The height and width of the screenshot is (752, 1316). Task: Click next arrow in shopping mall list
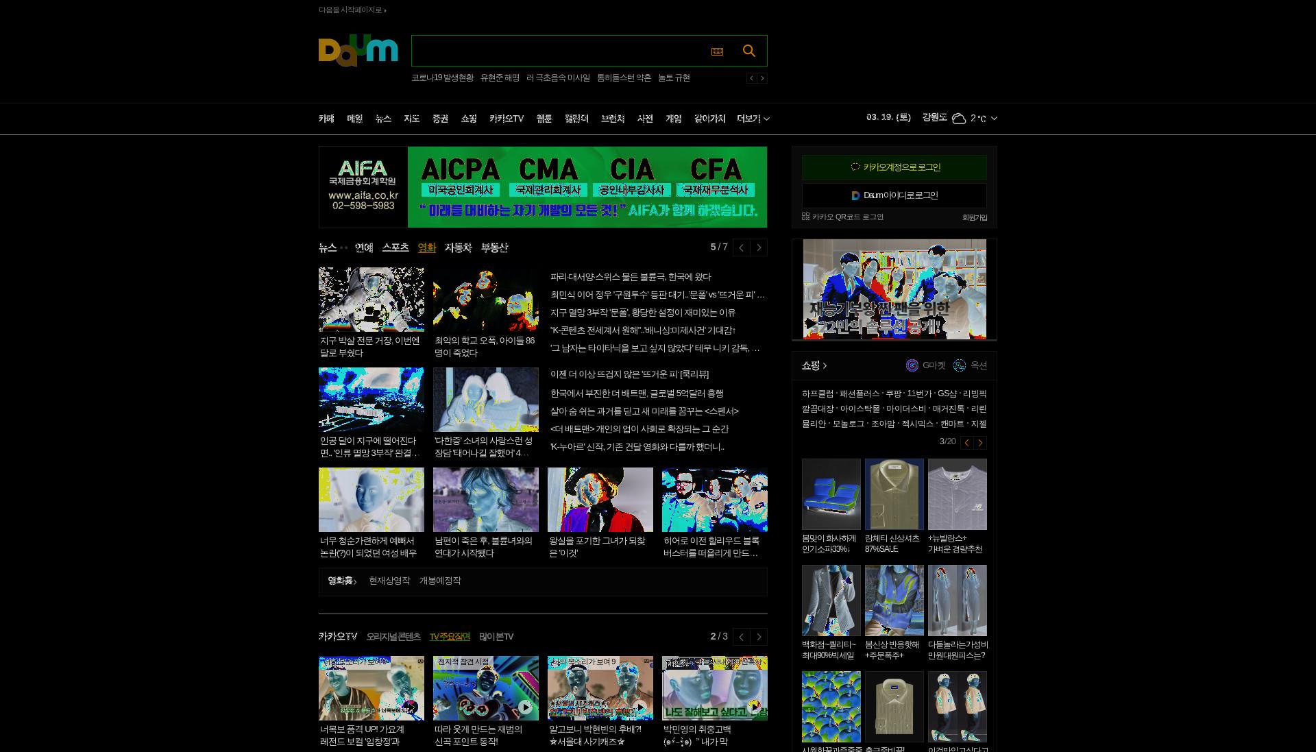980,443
